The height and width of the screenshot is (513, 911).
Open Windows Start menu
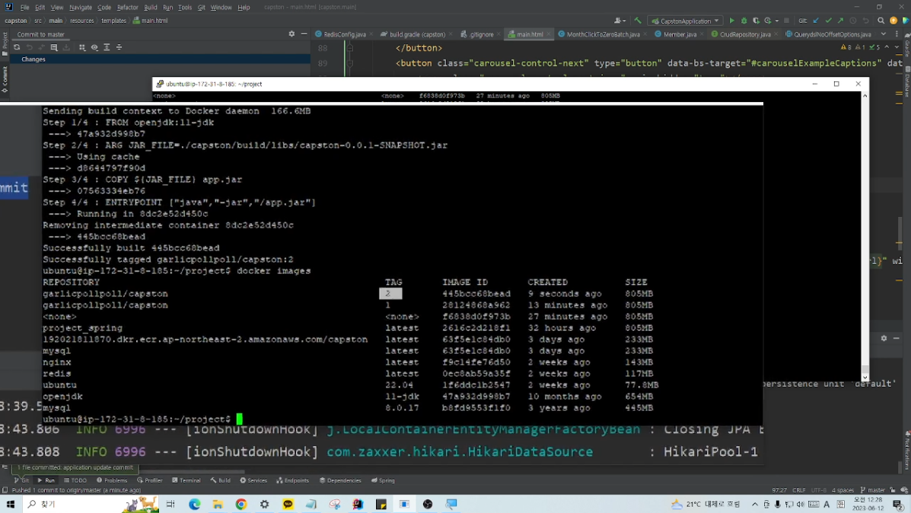[x=11, y=504]
